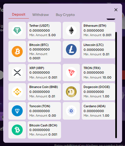Click Tether's Min. Amount 5.00 text
The height and width of the screenshot is (146, 125).
click(x=43, y=35)
